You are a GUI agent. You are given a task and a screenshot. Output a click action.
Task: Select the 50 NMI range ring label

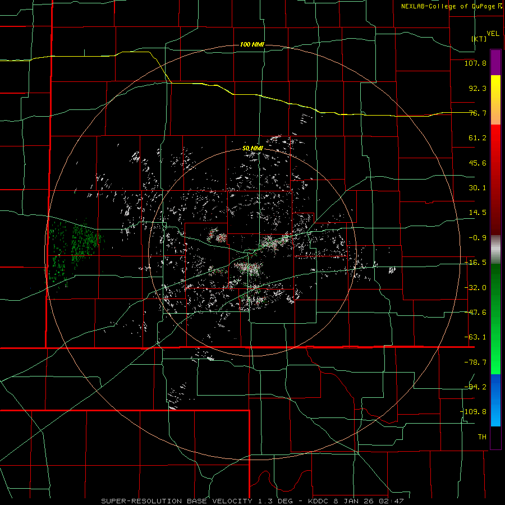[x=253, y=149]
